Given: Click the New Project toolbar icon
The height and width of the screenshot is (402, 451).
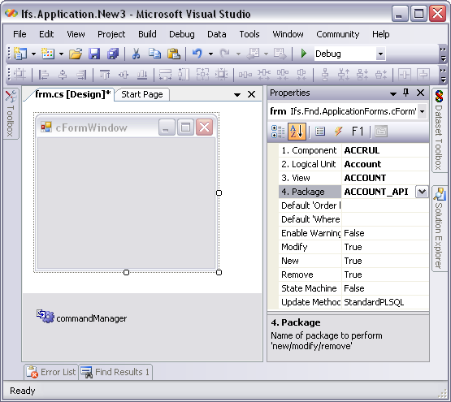Looking at the screenshot, I should point(20,54).
